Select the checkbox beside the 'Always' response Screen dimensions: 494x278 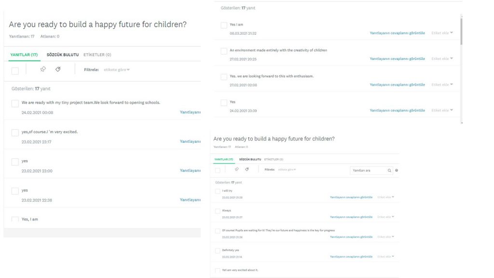tap(218, 211)
